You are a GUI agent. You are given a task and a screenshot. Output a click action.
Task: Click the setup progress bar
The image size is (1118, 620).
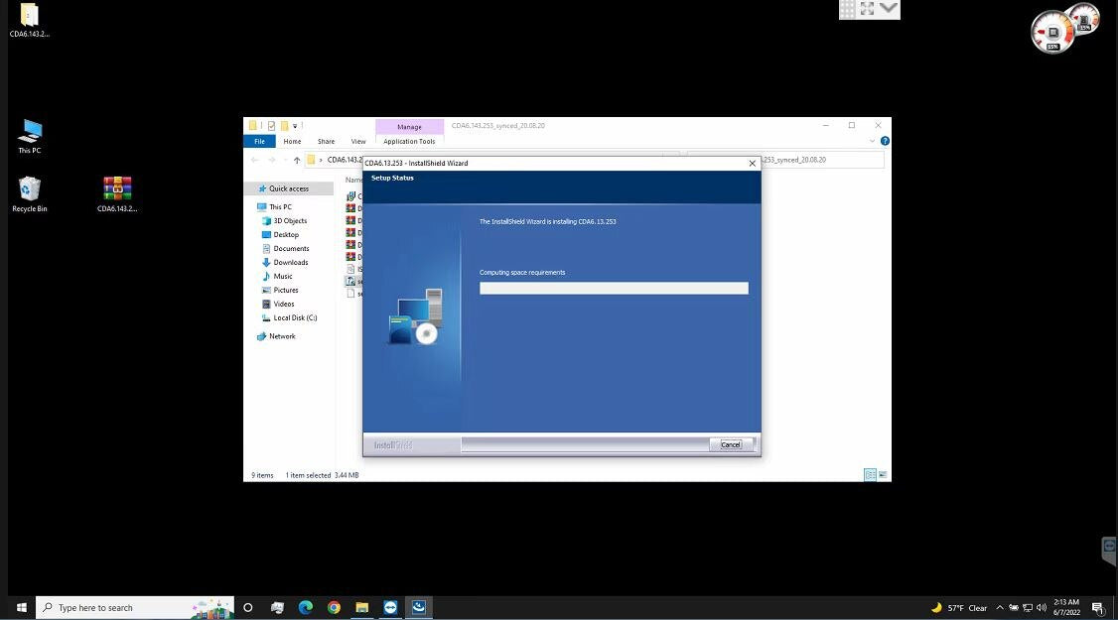(x=614, y=289)
